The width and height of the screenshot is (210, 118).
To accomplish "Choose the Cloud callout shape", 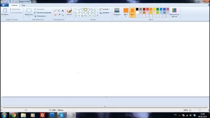I will (95, 16).
